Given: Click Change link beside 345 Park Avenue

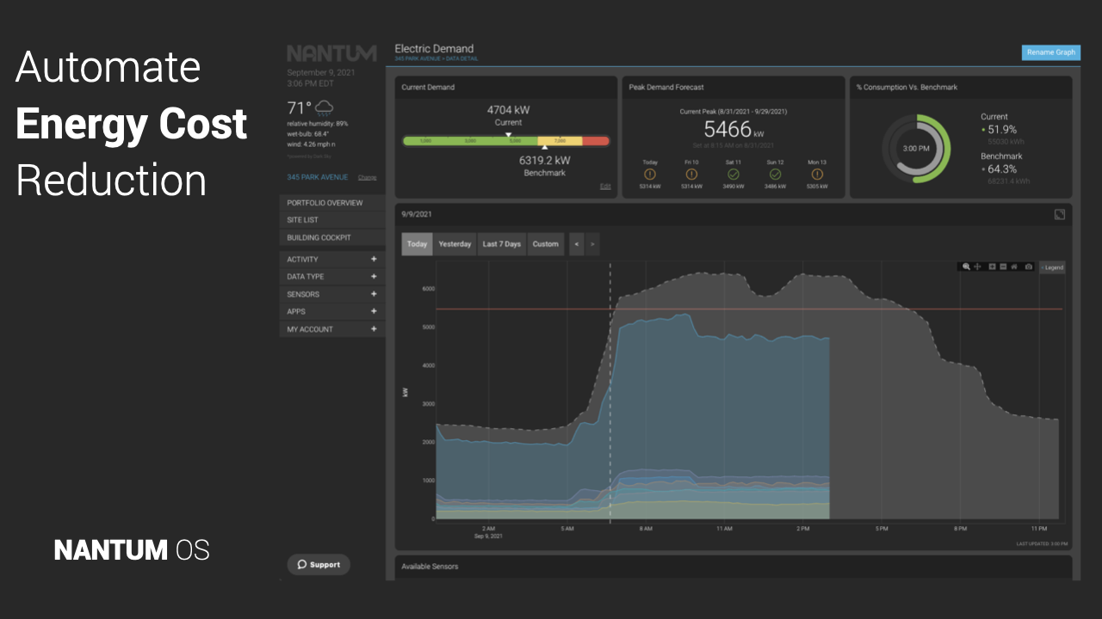Looking at the screenshot, I should tap(367, 177).
